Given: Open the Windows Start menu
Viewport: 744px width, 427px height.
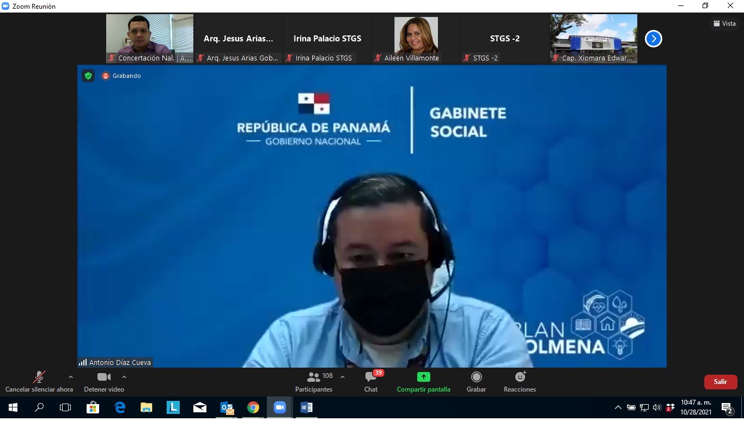Looking at the screenshot, I should (x=13, y=407).
